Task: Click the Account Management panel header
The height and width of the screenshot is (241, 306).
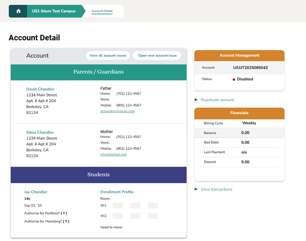Action: (239, 55)
